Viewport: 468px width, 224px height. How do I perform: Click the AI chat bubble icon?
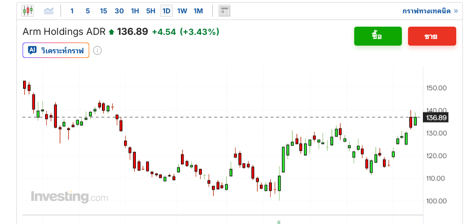click(x=32, y=50)
